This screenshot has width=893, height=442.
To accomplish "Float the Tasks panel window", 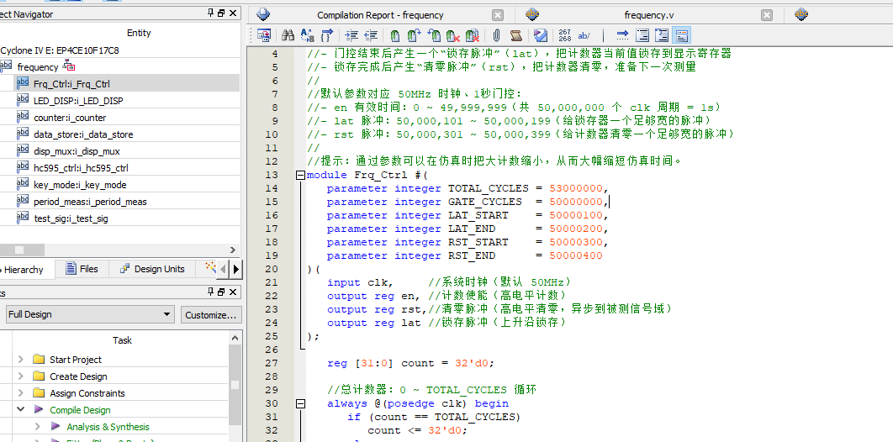I will coord(221,292).
